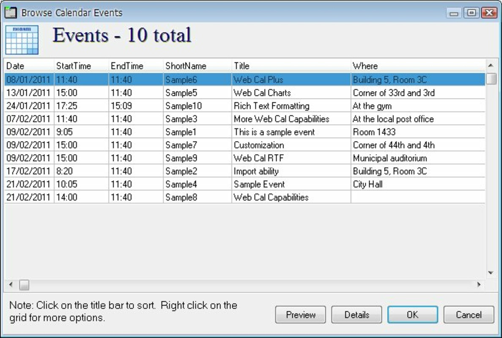Click vertical scrollbar down arrow

point(491,273)
